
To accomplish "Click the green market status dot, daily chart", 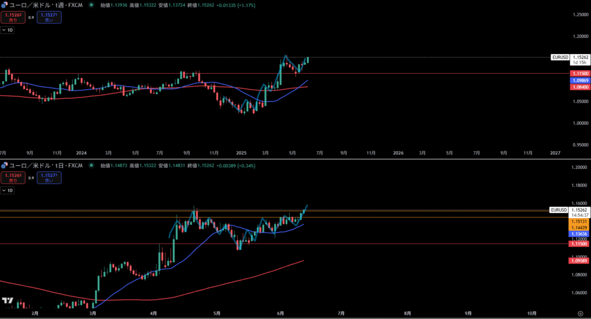I will tap(91, 166).
